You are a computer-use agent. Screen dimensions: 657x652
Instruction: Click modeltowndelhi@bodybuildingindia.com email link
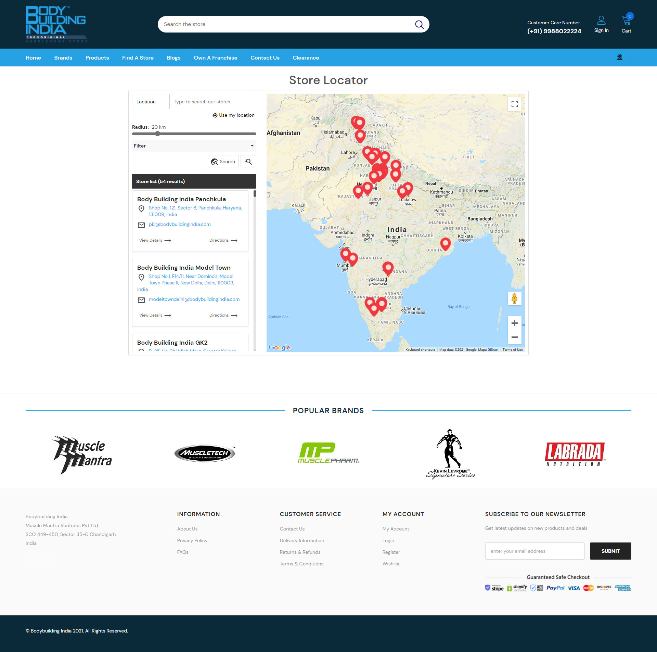(194, 299)
